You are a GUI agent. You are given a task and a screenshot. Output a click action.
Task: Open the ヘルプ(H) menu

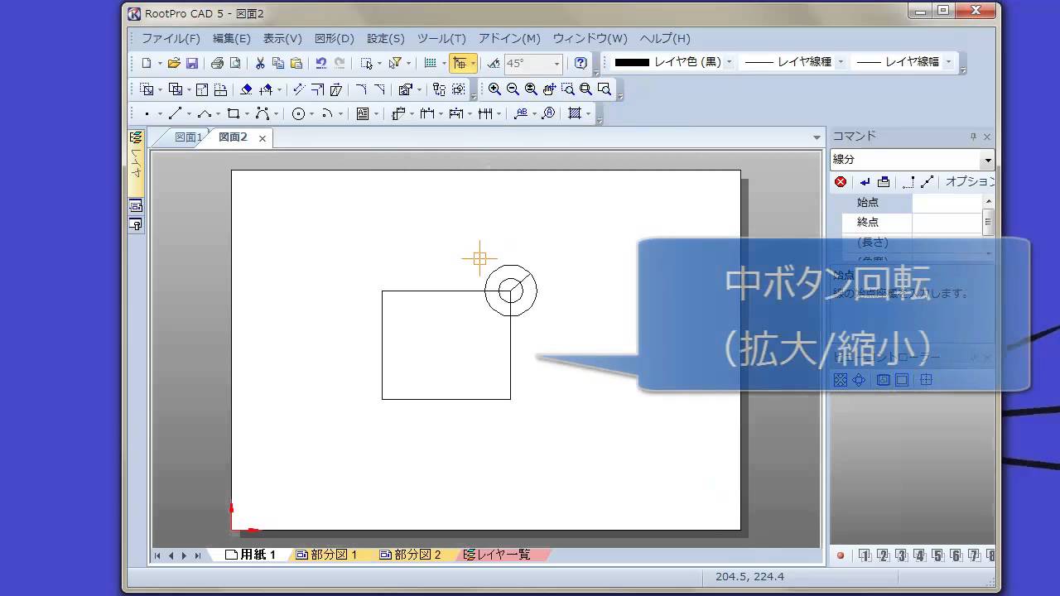pyautogui.click(x=664, y=39)
